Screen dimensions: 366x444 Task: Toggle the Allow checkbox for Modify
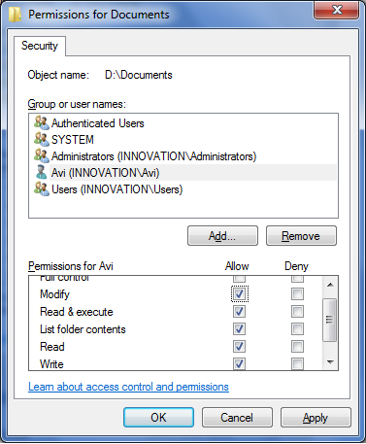(x=239, y=294)
